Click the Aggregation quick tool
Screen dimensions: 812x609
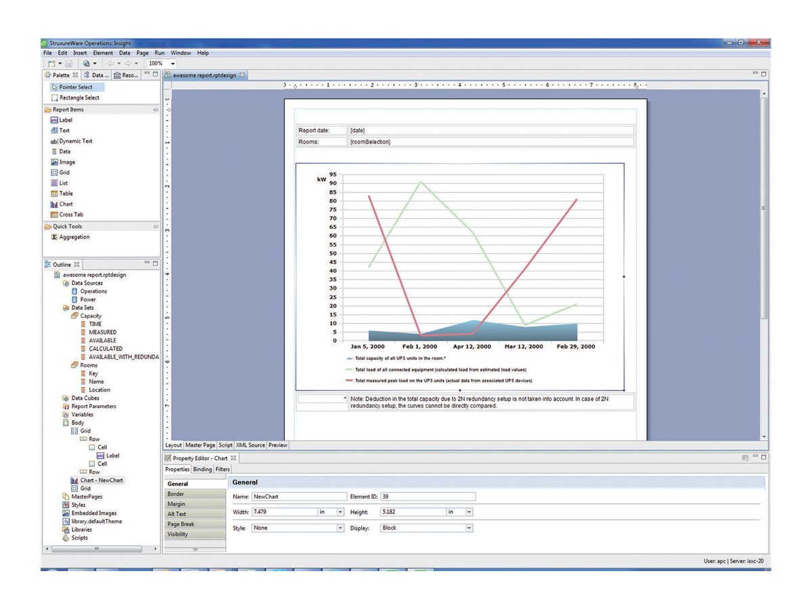(x=74, y=237)
